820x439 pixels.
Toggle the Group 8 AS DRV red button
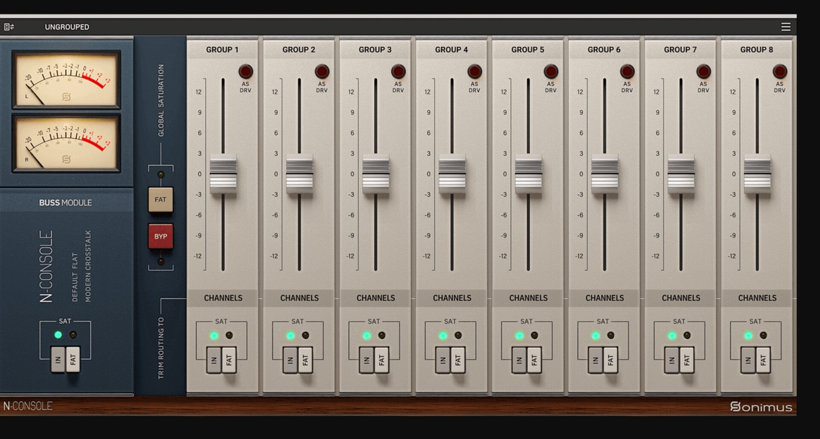pyautogui.click(x=780, y=71)
